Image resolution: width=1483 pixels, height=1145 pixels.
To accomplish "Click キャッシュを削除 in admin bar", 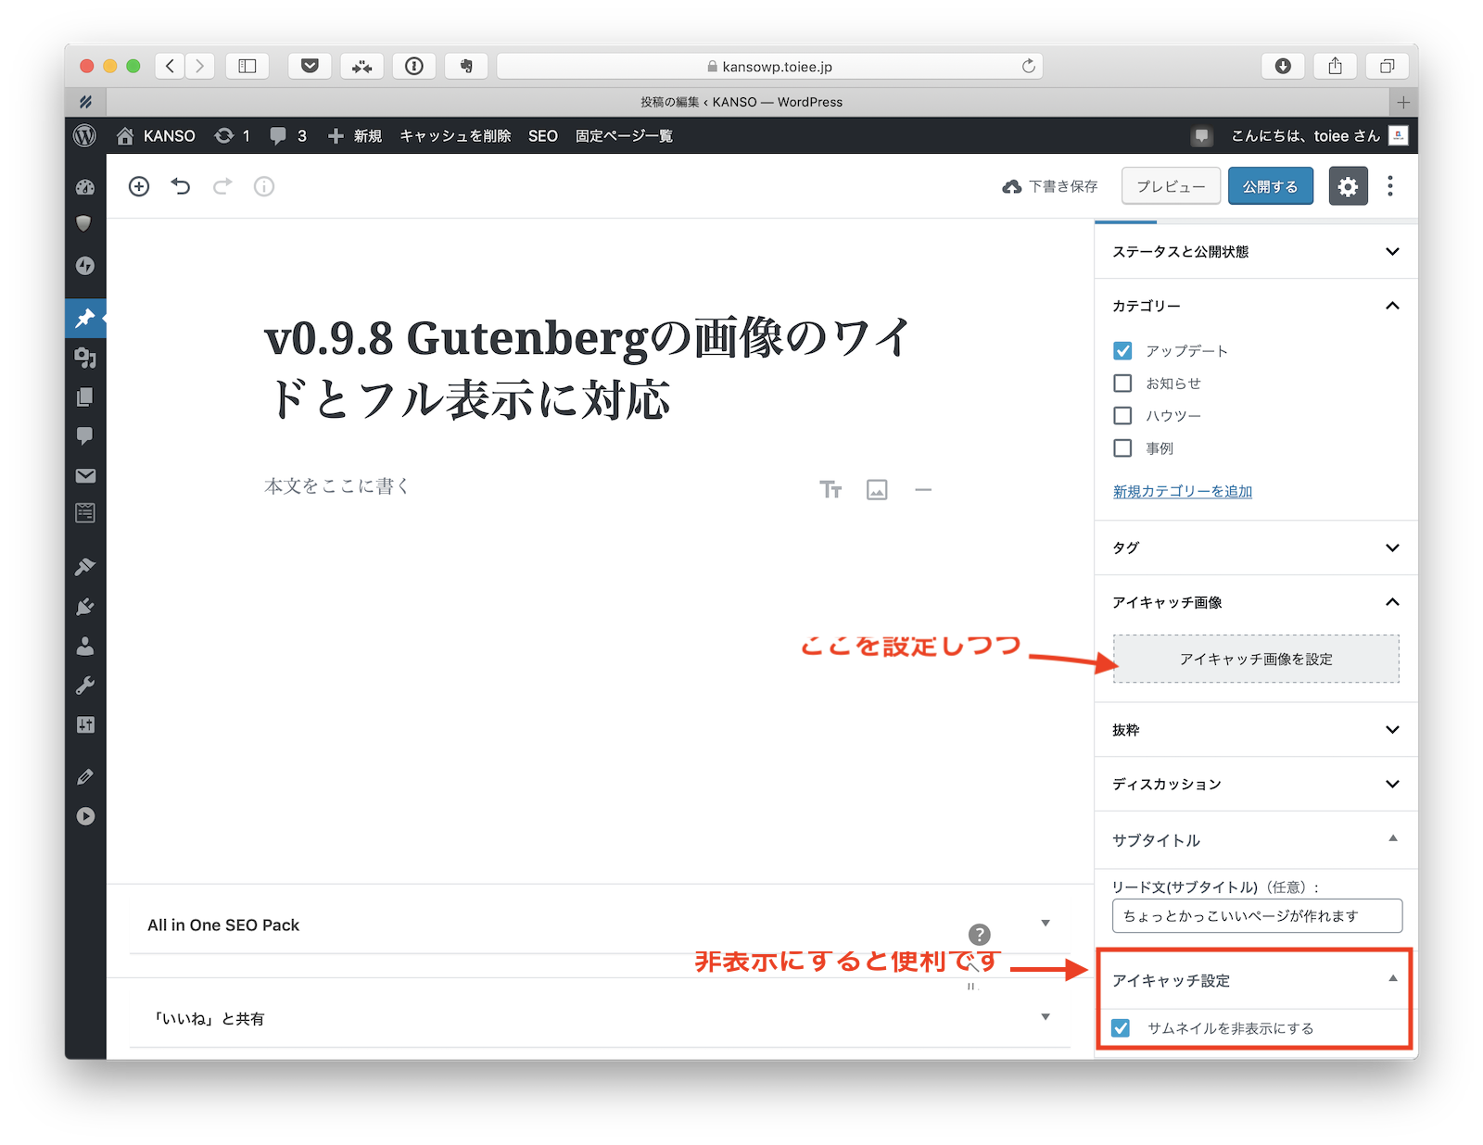I will click(x=455, y=135).
